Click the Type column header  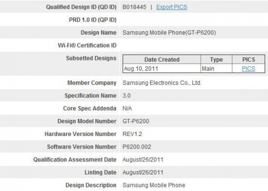tap(216, 59)
